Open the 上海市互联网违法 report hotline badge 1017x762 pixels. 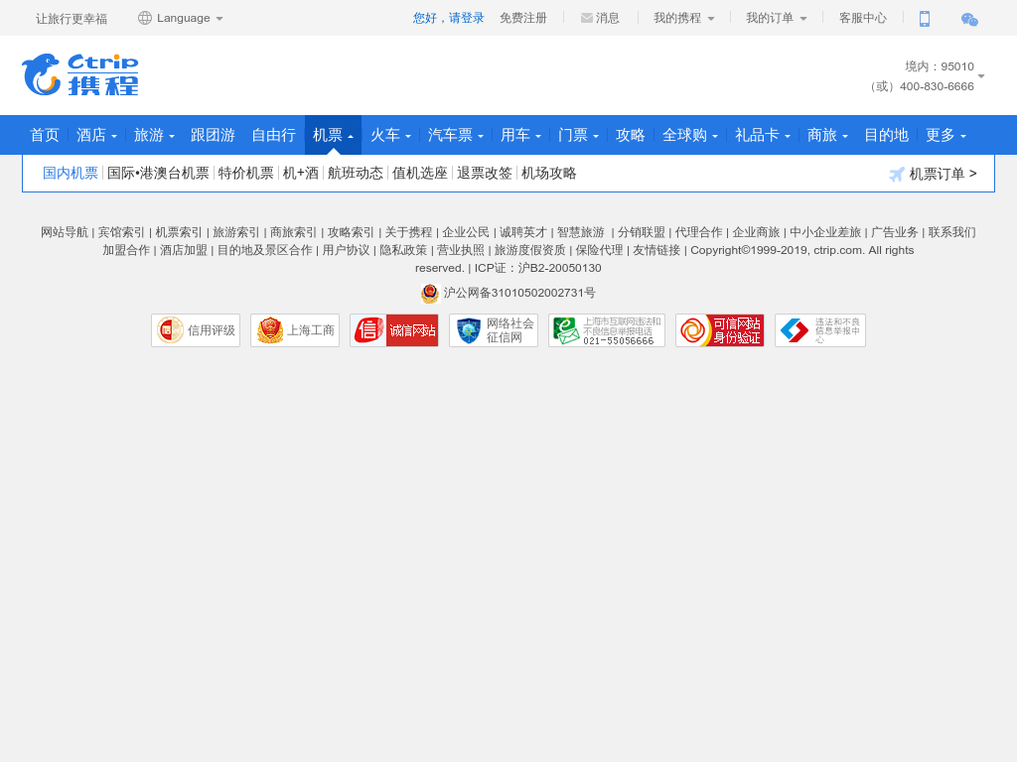(607, 330)
